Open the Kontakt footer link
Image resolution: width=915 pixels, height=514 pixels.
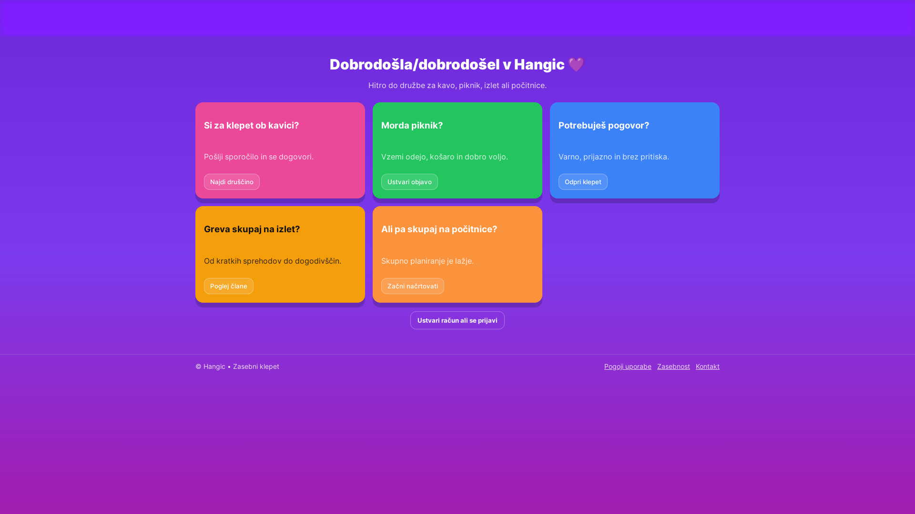[x=708, y=366]
